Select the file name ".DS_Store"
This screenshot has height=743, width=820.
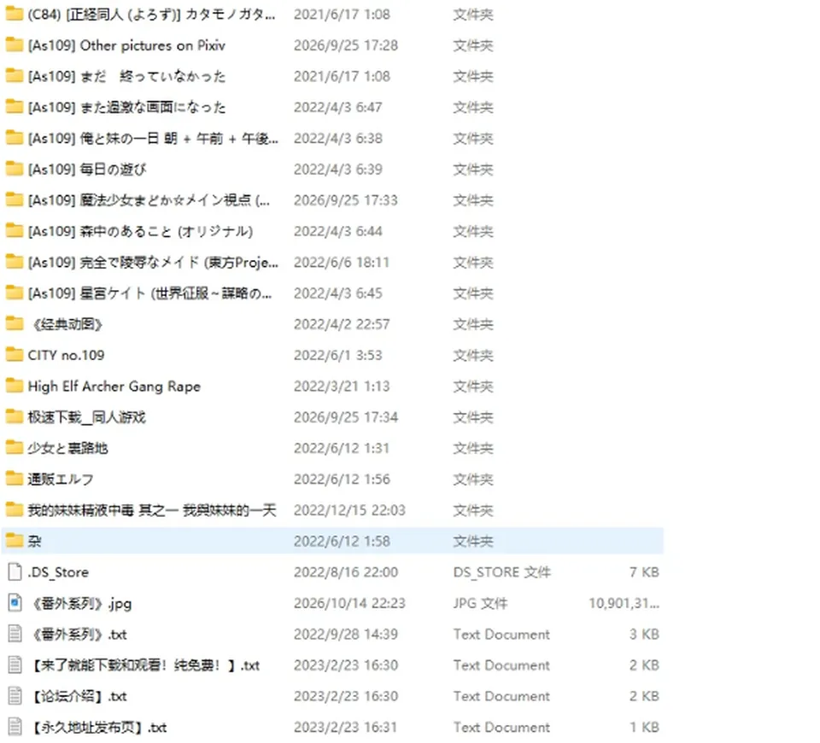tap(58, 572)
